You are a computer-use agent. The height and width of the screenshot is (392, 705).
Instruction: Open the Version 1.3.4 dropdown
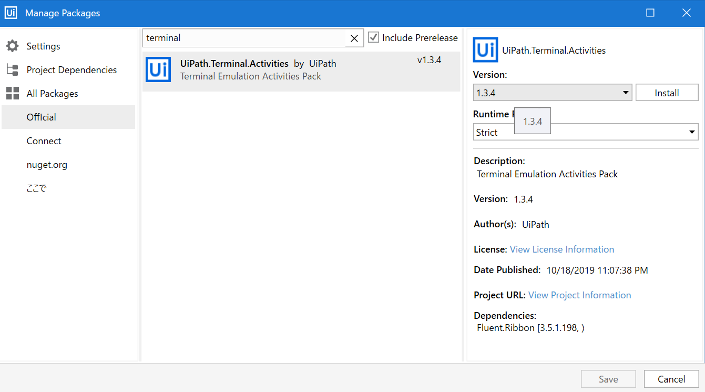coord(553,93)
